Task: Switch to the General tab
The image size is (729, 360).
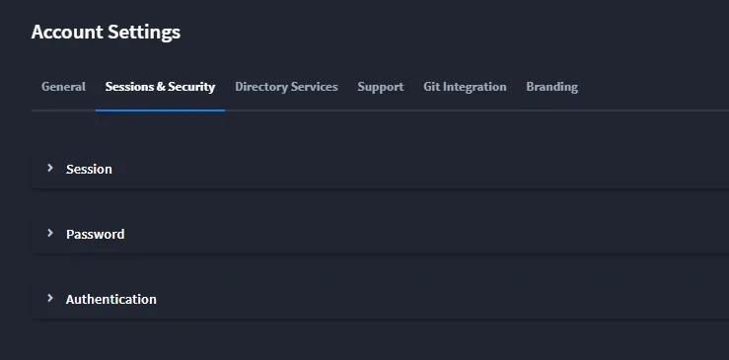Action: 63,87
